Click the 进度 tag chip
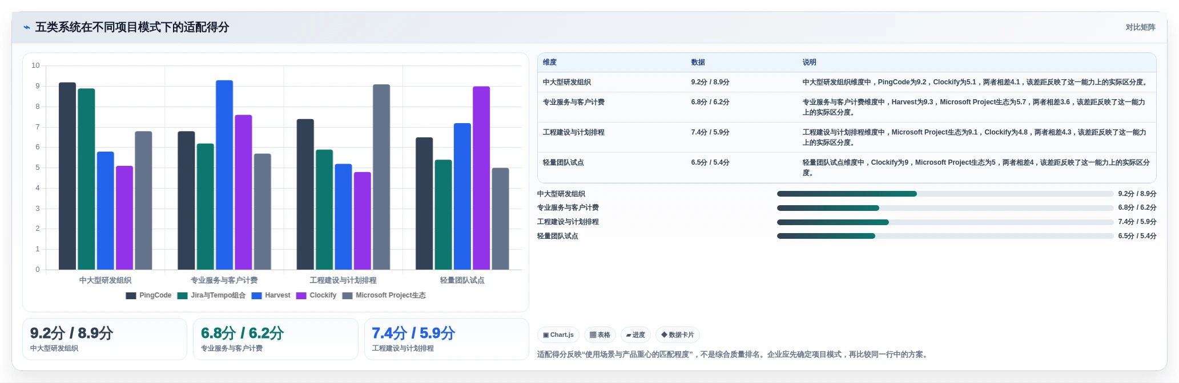The image size is (1179, 383). point(635,335)
